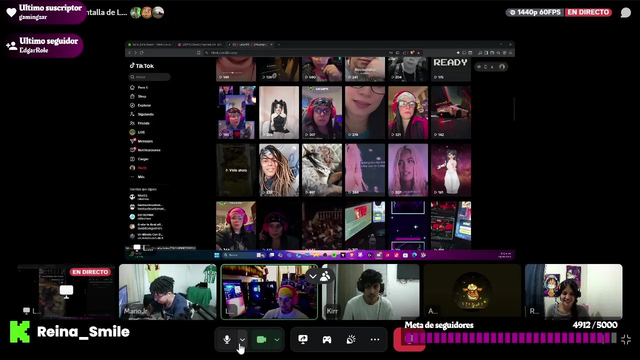The height and width of the screenshot is (360, 640).
Task: Open the soundboard icon in call controls
Action: click(351, 340)
